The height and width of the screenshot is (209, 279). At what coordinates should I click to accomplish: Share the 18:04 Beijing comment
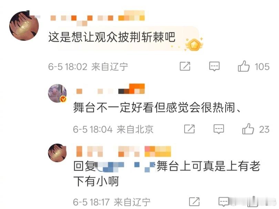pyautogui.click(x=189, y=129)
